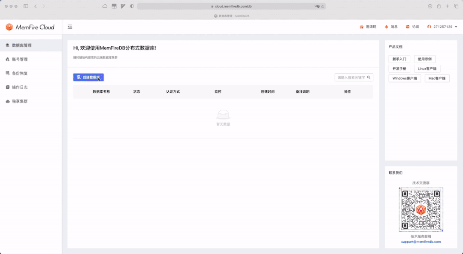Go back in Safari
The height and width of the screenshot is (254, 463).
click(36, 6)
